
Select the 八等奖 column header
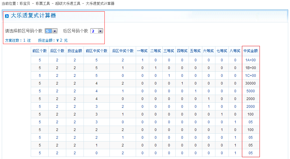(x=235, y=51)
